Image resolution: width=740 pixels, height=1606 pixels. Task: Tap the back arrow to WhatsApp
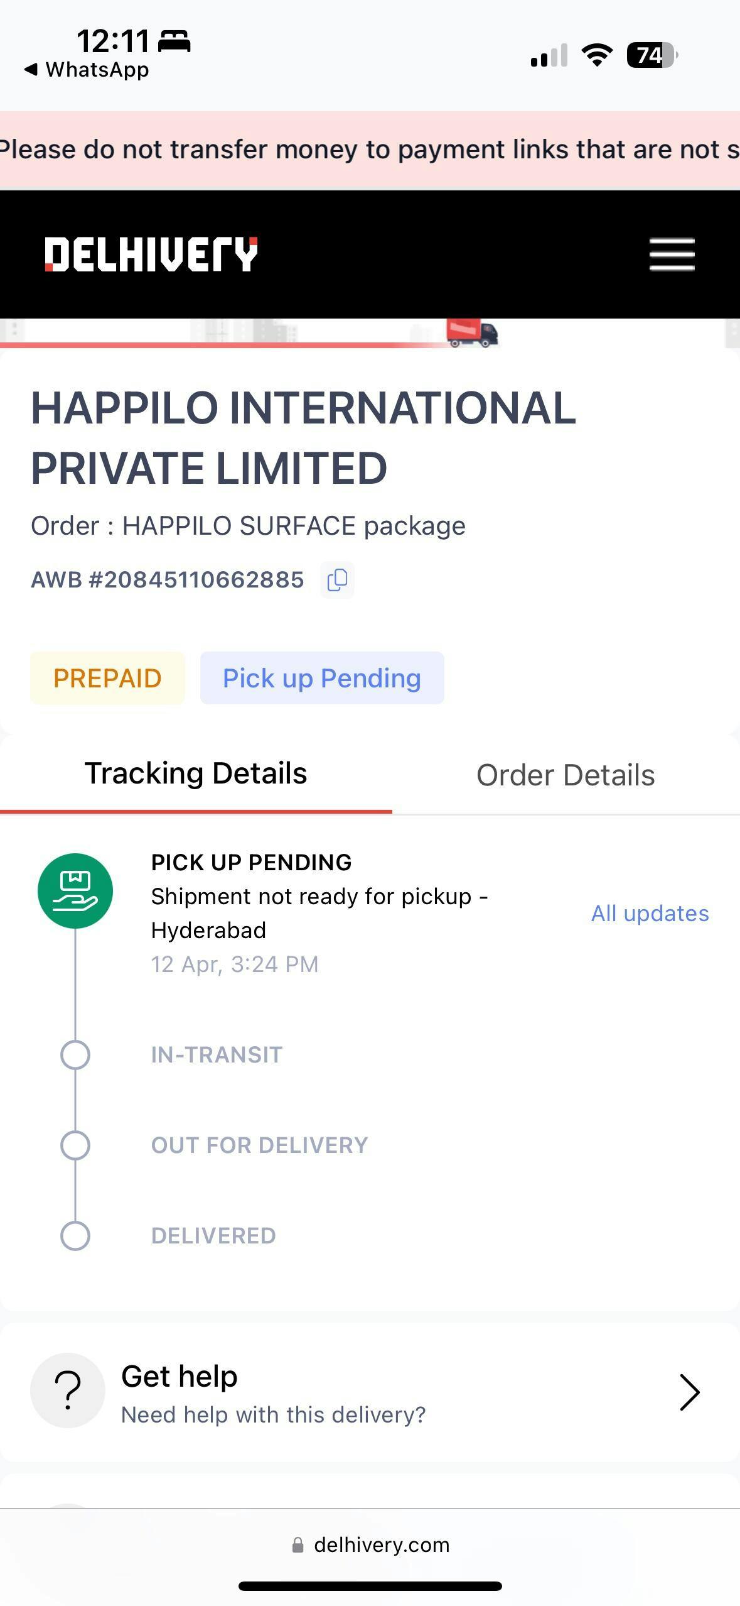pos(31,70)
